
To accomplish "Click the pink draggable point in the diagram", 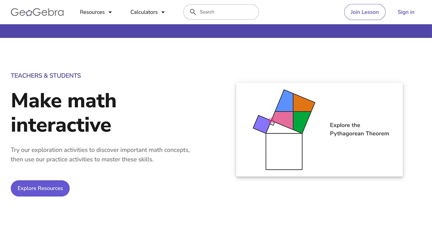I will 271,120.
